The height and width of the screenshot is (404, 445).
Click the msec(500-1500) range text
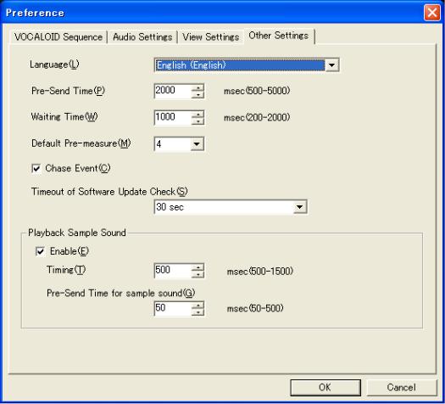pyautogui.click(x=260, y=271)
